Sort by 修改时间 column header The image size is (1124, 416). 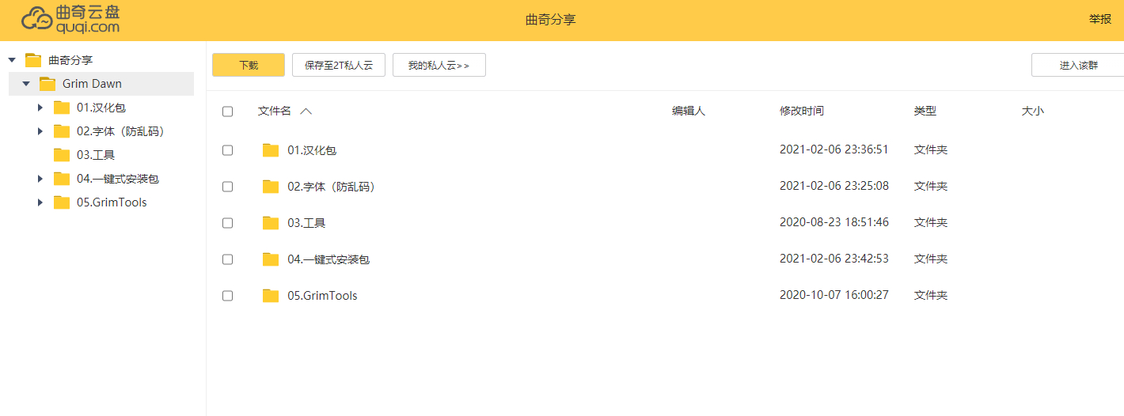click(x=802, y=112)
